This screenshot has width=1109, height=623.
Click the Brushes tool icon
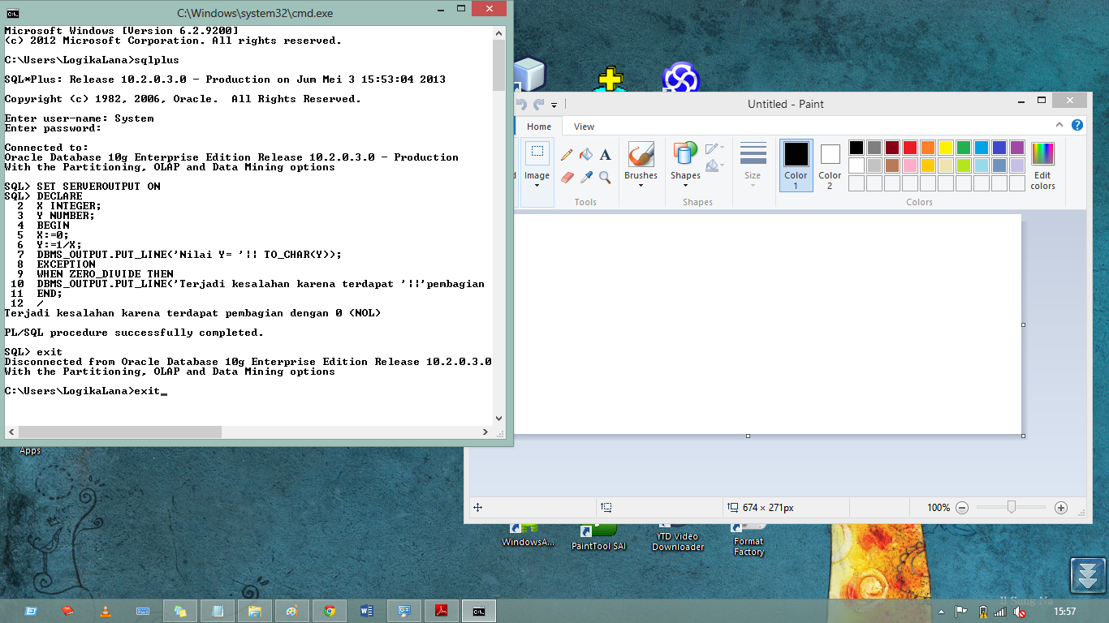(641, 154)
